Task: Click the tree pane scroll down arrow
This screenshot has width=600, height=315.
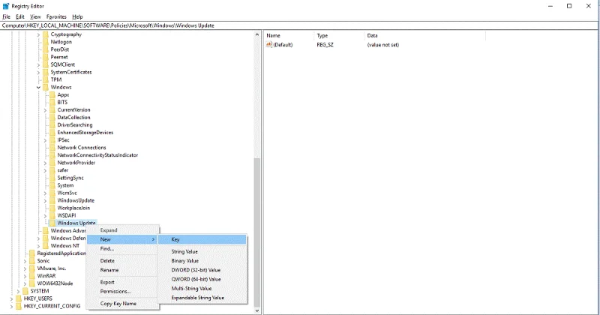Action: pyautogui.click(x=257, y=310)
